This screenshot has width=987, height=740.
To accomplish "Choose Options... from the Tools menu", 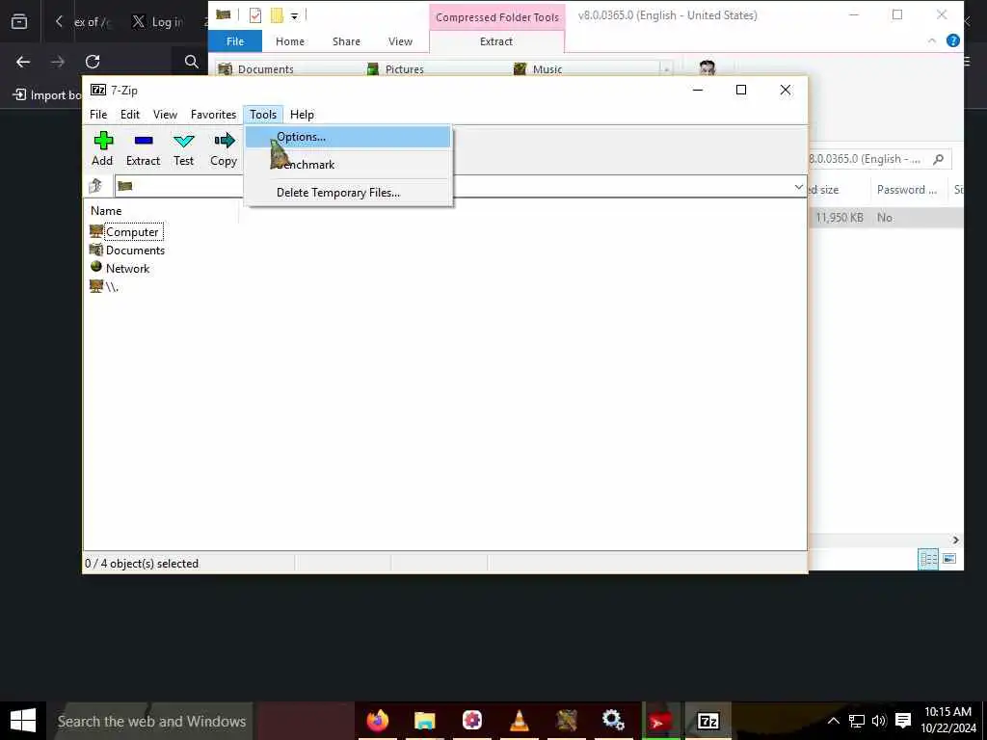I will 348,137.
